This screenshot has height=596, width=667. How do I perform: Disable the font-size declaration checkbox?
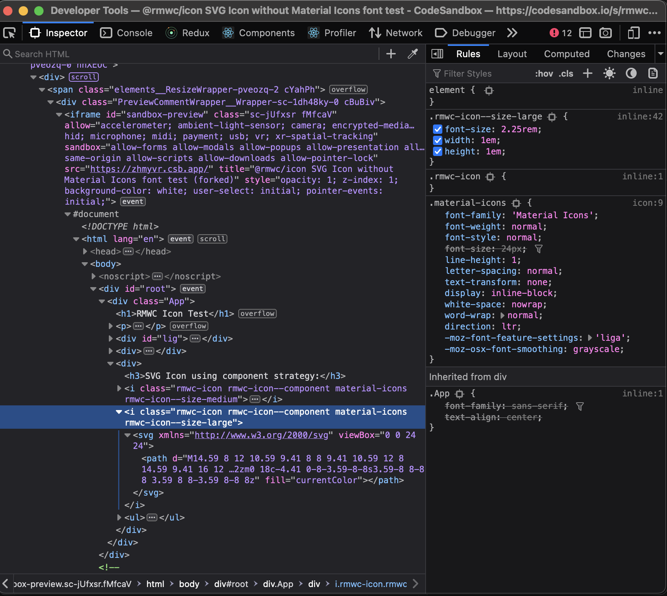coord(438,129)
